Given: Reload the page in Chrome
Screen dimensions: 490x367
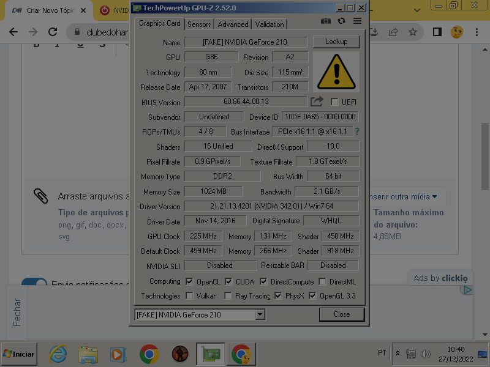Looking at the screenshot, I should 53,32.
